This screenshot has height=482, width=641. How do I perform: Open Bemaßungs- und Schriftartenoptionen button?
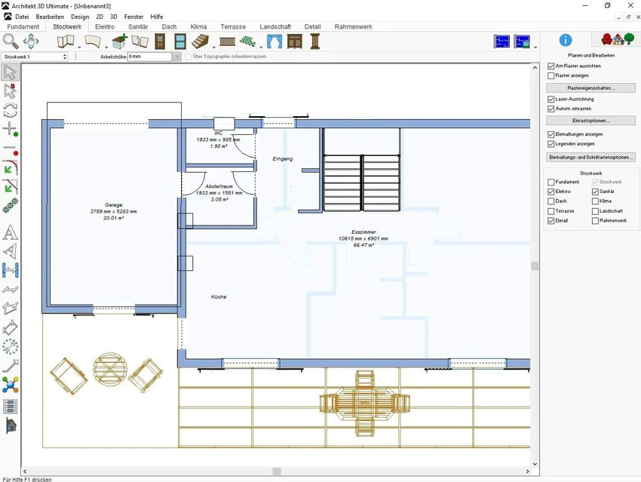pyautogui.click(x=590, y=157)
